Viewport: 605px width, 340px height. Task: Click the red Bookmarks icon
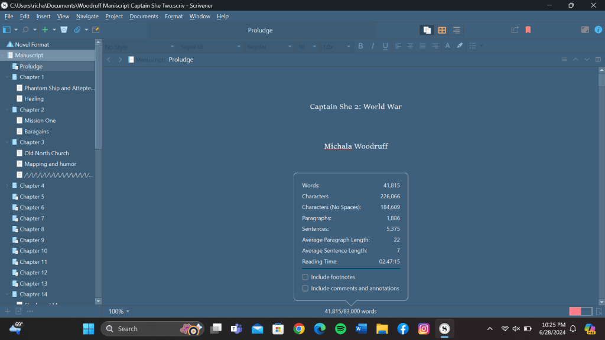click(x=528, y=30)
